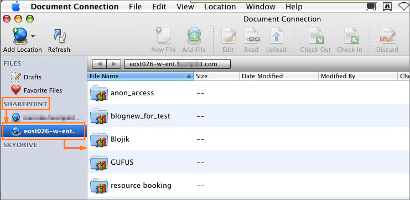
Task: Go back with the left navigation arrow
Action: pos(99,64)
